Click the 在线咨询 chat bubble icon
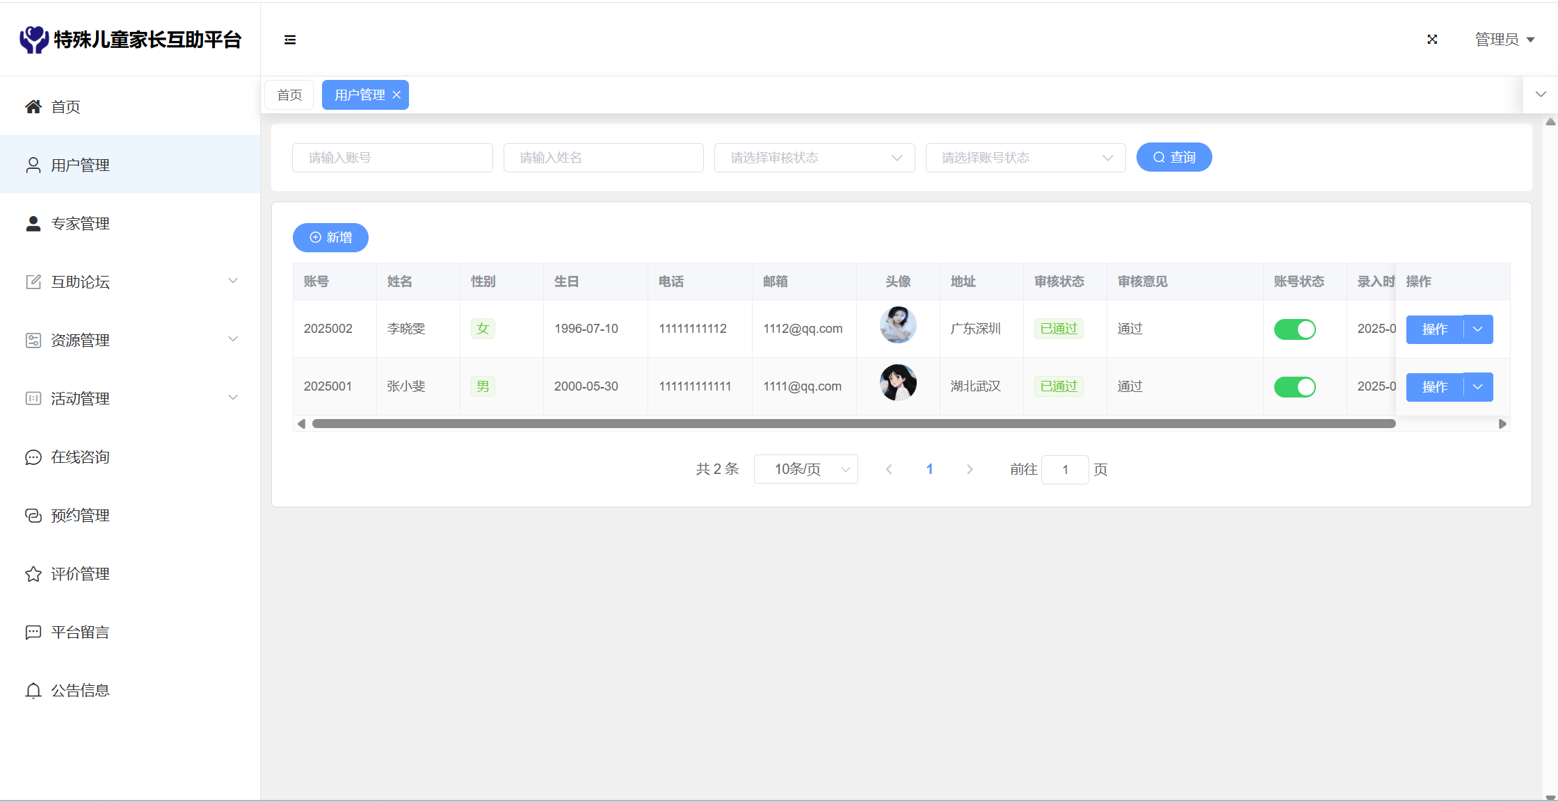This screenshot has height=802, width=1558. pyautogui.click(x=33, y=457)
